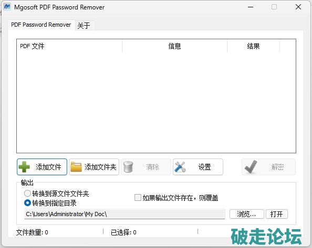
Task: Click the empty PDF file list area
Action: pyautogui.click(x=156, y=103)
